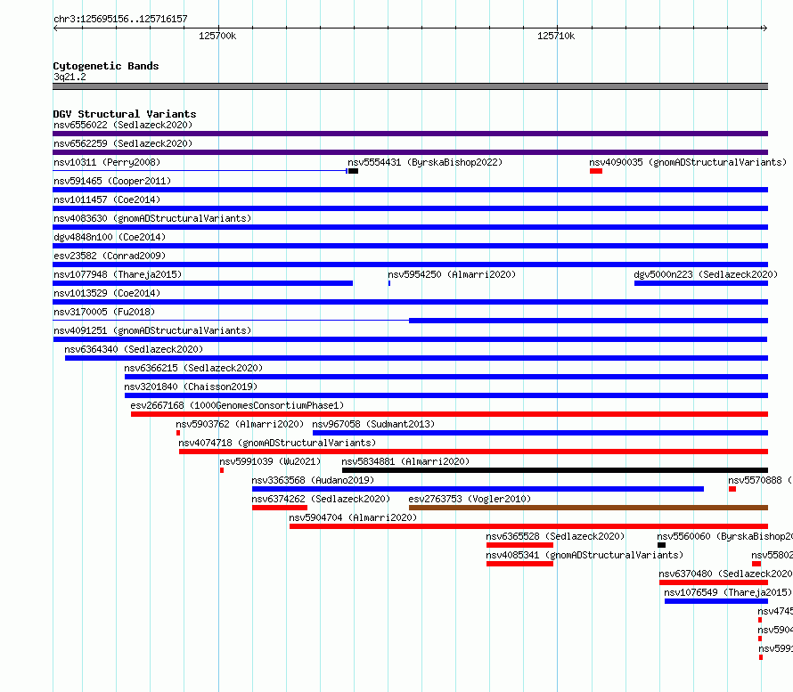Open nsv4090035 (gnomADStructuralVariants) label
The width and height of the screenshot is (793, 692).
[x=688, y=162]
